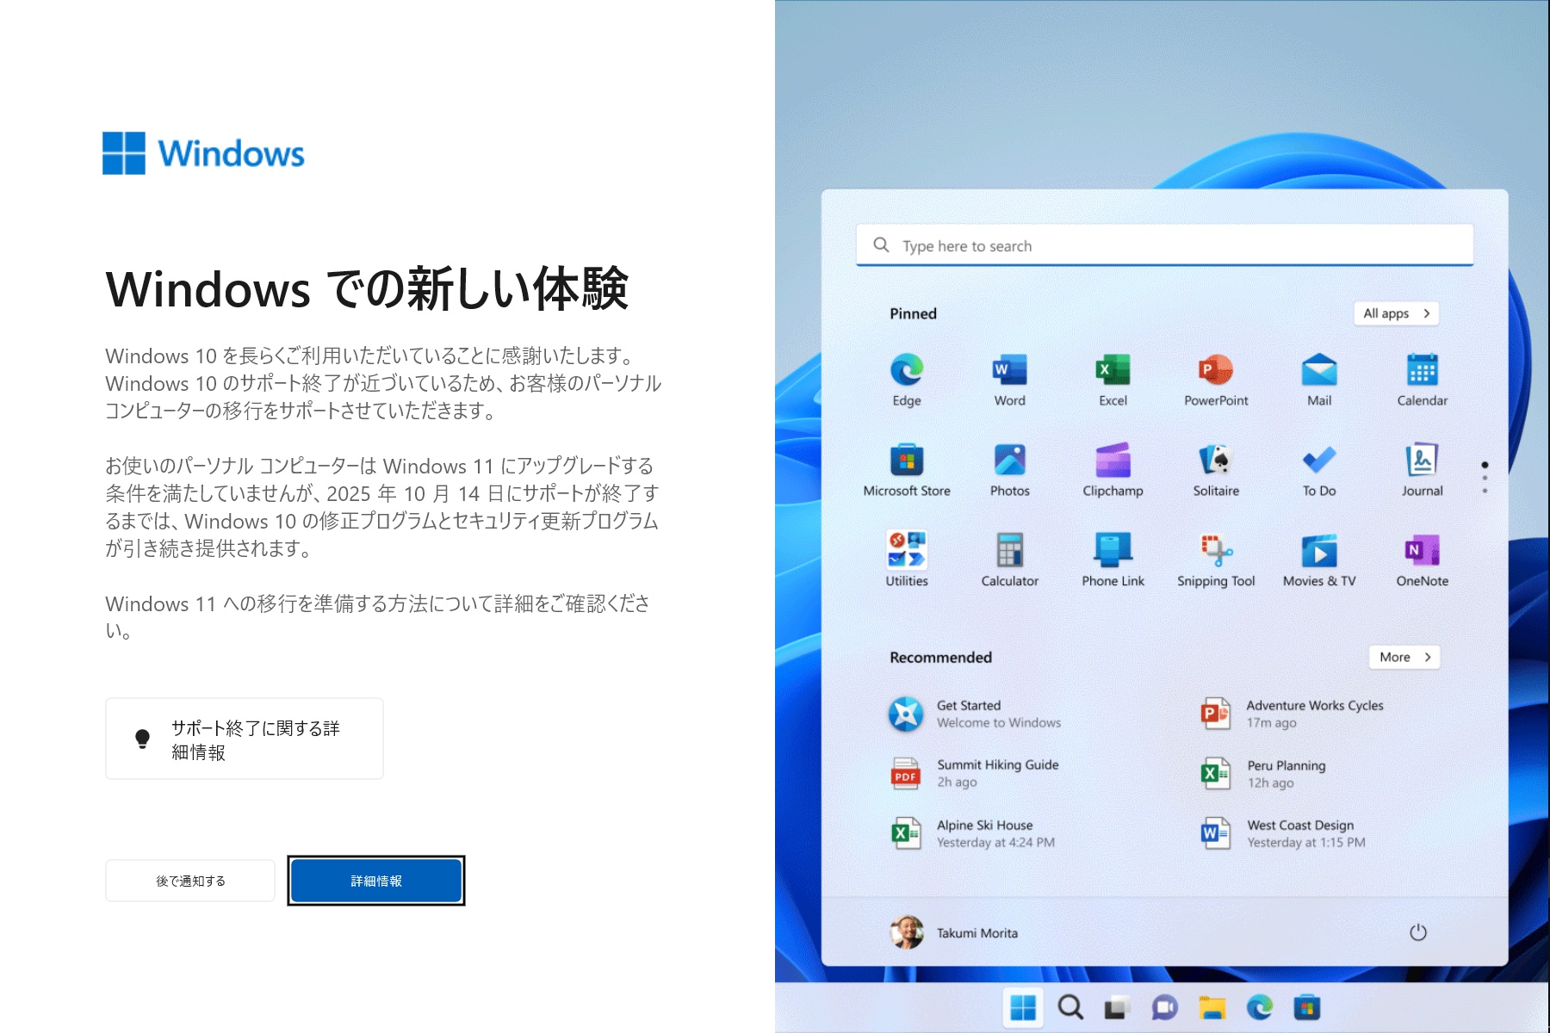
Task: Expand the All apps list
Action: 1397,313
